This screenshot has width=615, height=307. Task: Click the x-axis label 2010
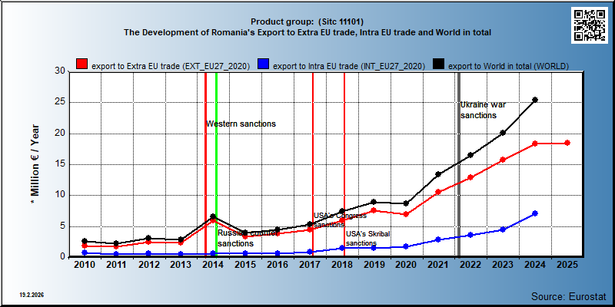[85, 265]
